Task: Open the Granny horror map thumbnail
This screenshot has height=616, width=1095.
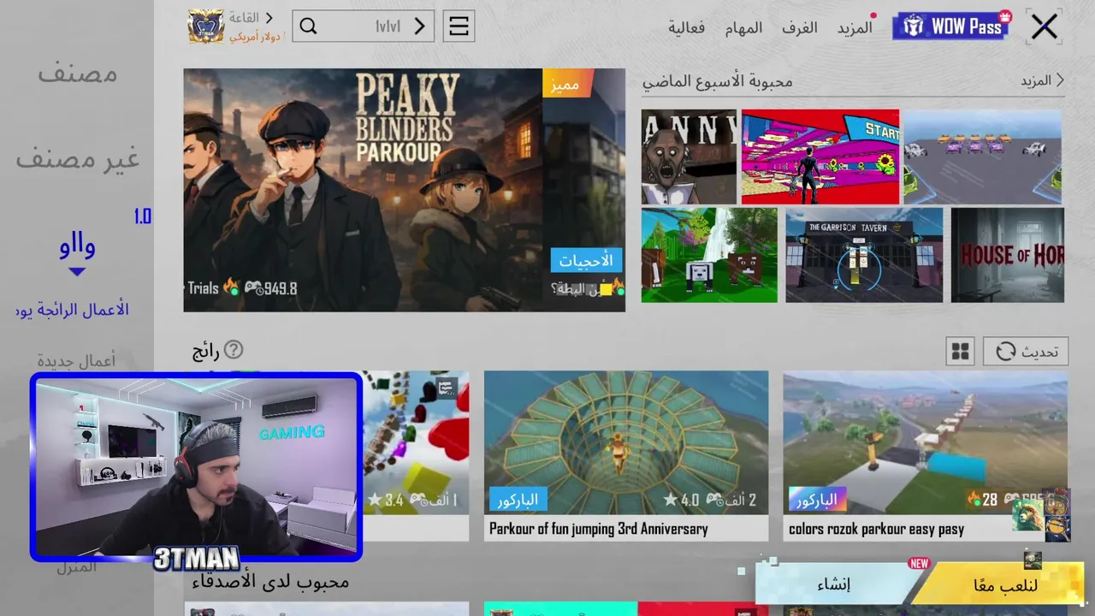Action: click(x=689, y=157)
